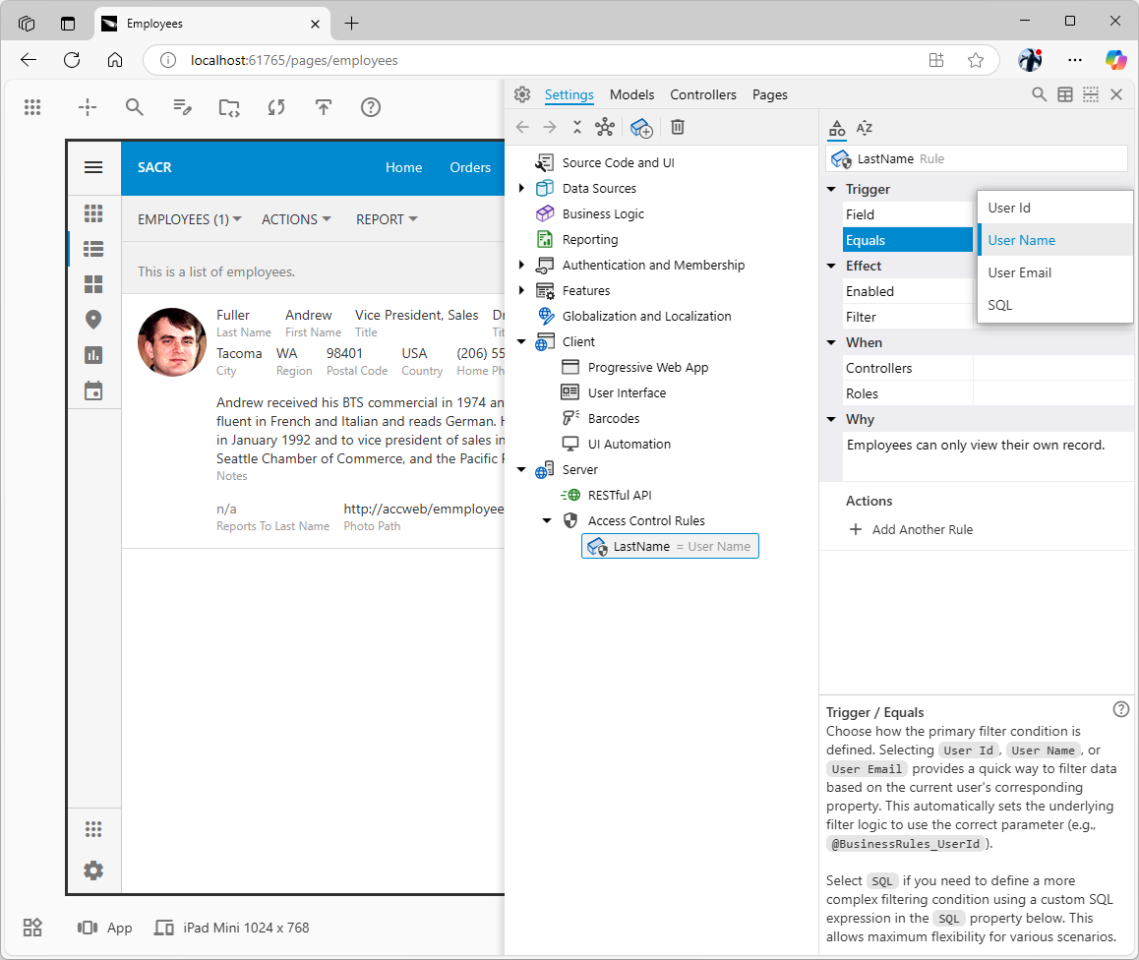Image resolution: width=1139 pixels, height=960 pixels.
Task: Expand the Data Sources tree node
Action: (x=521, y=189)
